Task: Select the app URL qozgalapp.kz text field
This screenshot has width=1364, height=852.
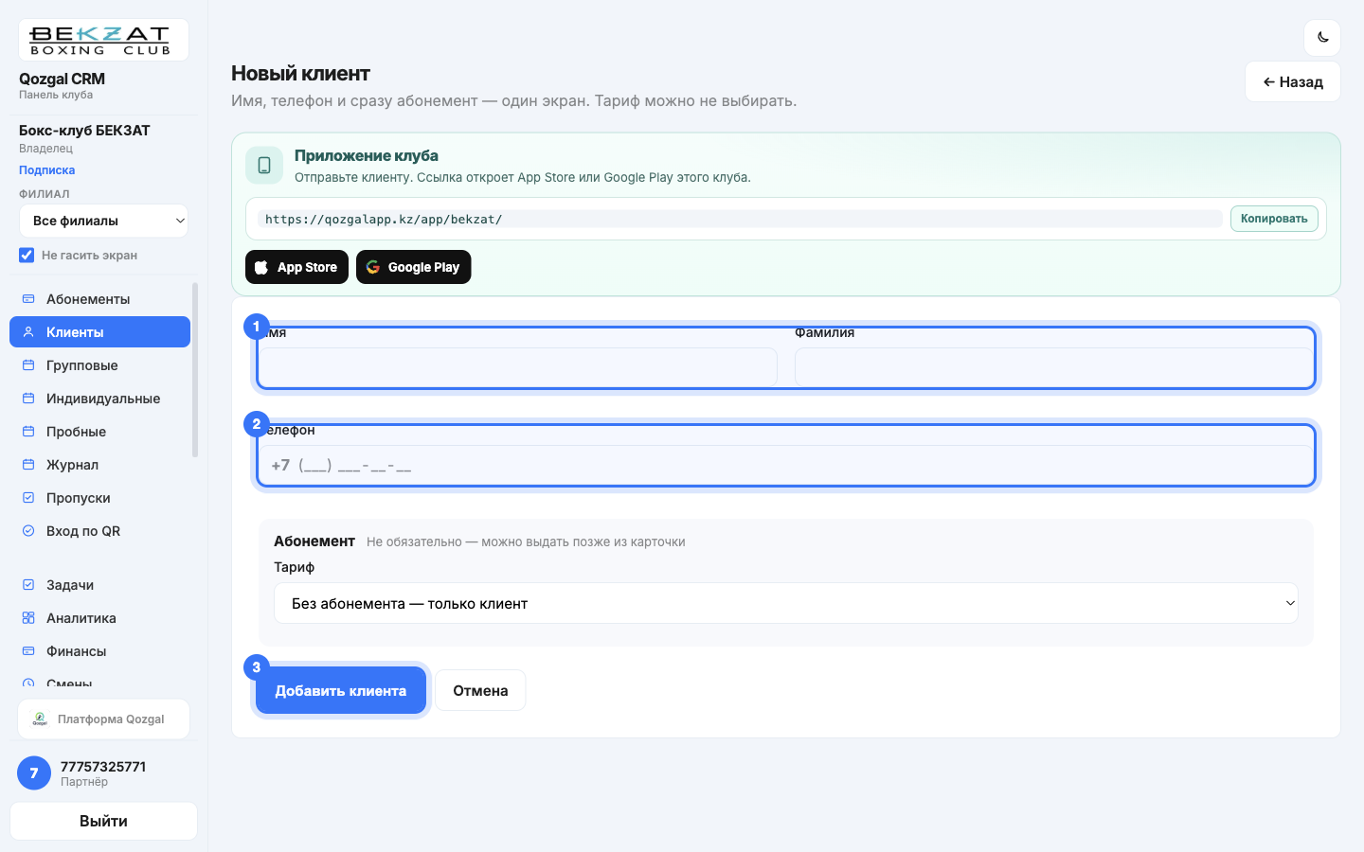Action: [740, 219]
